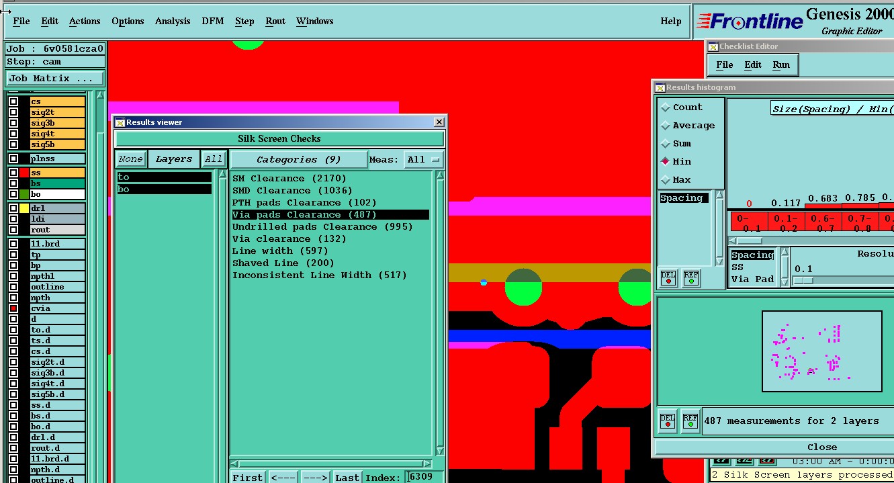
Task: Click the Checklist Editor window title icon
Action: tap(713, 46)
